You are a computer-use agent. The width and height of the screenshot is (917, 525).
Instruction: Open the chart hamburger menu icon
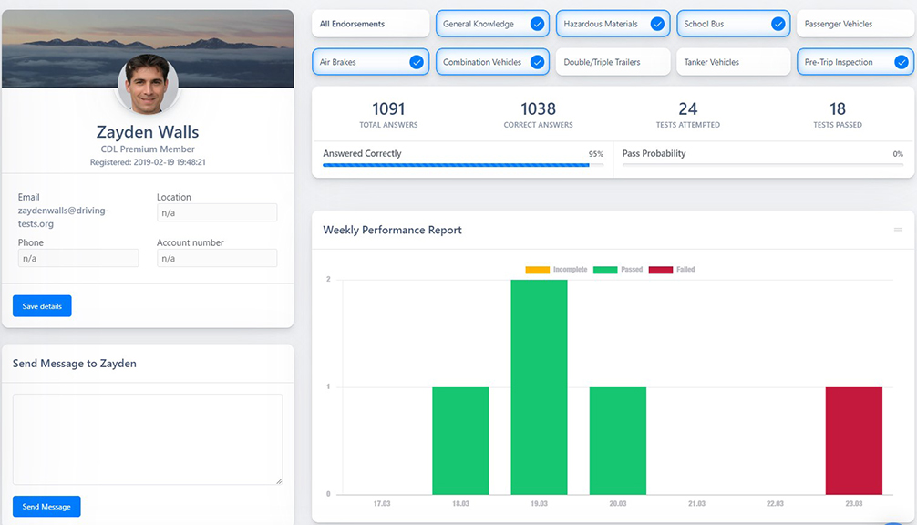[x=898, y=230]
